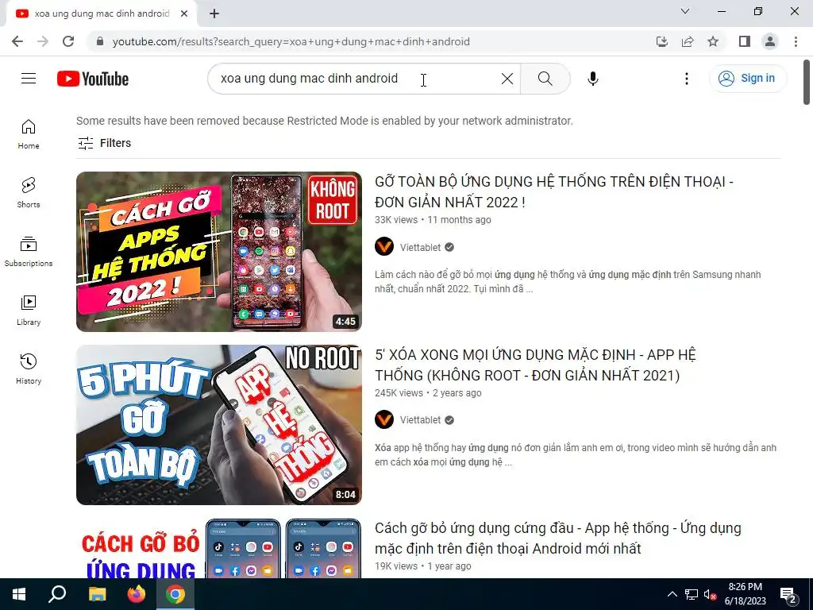813x610 pixels.
Task: Click the '33K views' text
Action: (396, 220)
